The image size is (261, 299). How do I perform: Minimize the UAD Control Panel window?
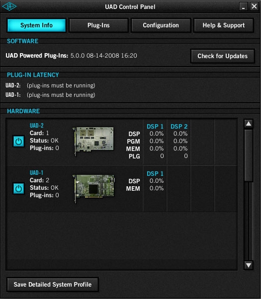point(244,6)
